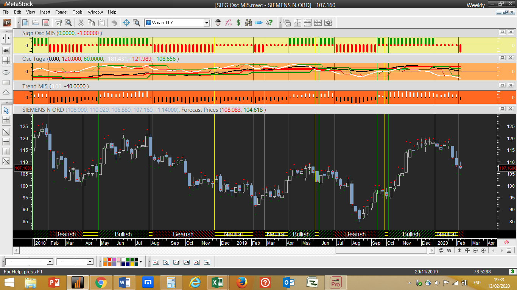Open the Format menu
The image size is (517, 290).
(x=61, y=12)
